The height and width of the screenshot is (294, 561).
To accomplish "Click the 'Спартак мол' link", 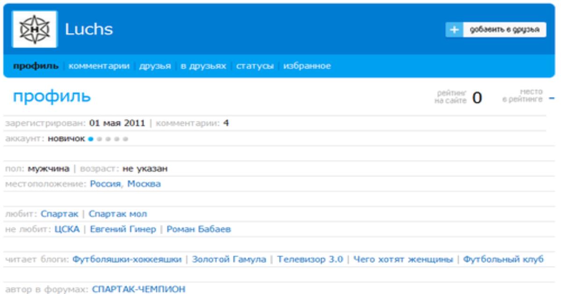I will (x=117, y=214).
